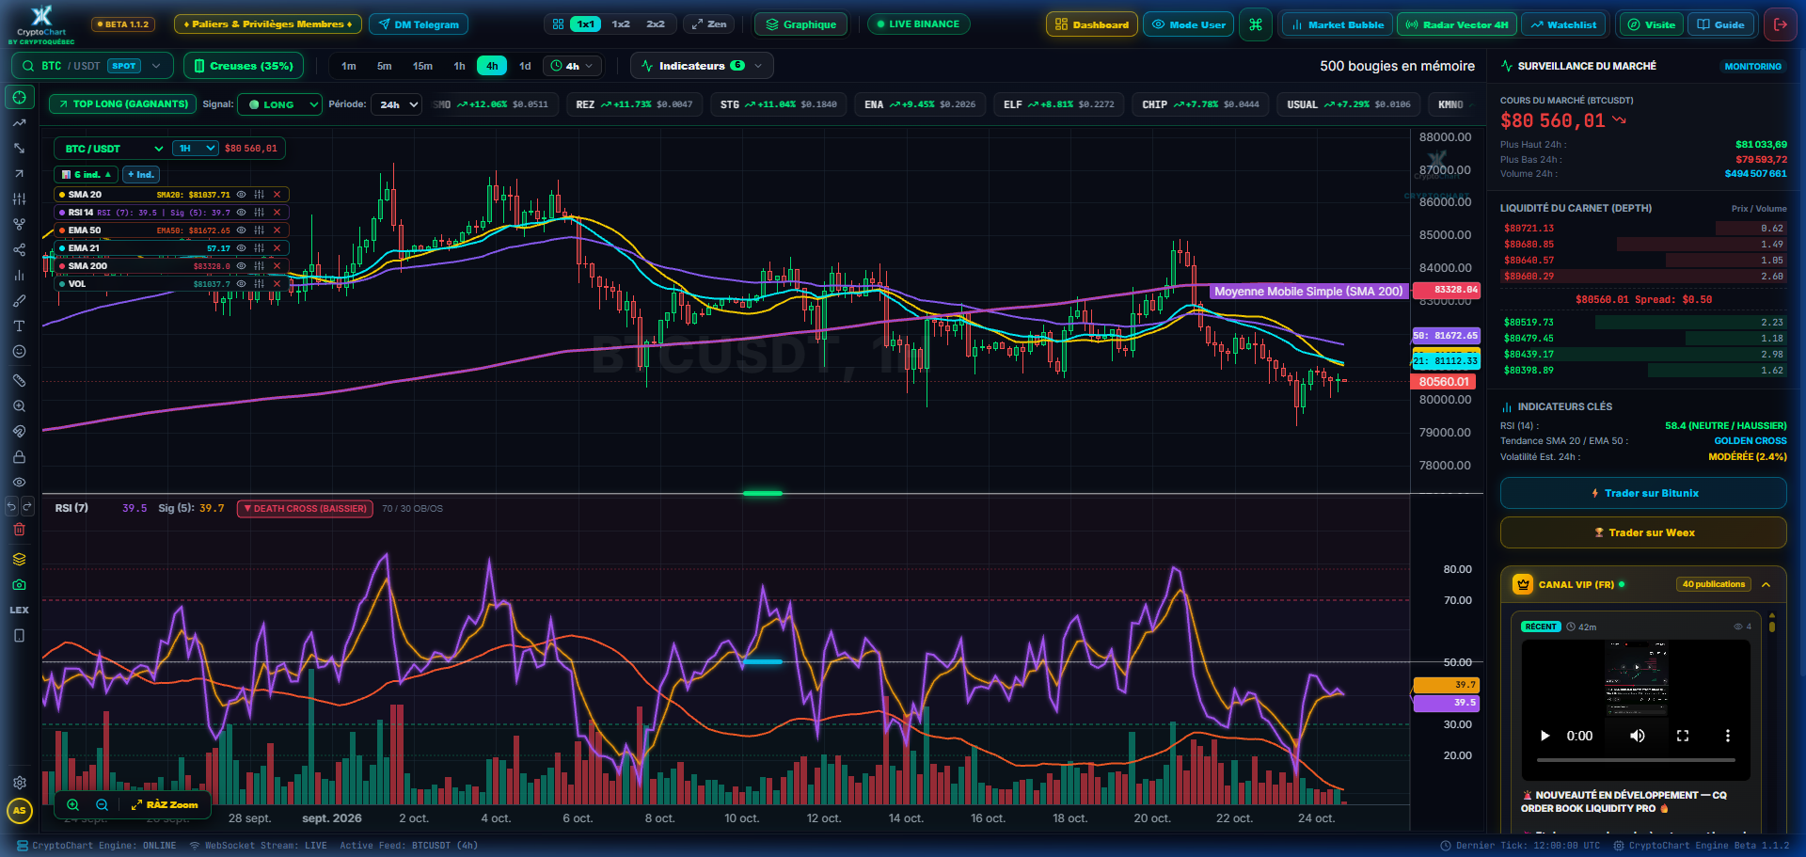Collapse the CANAL VIP panel chevron
Viewport: 1806px width, 857px height.
[1766, 585]
